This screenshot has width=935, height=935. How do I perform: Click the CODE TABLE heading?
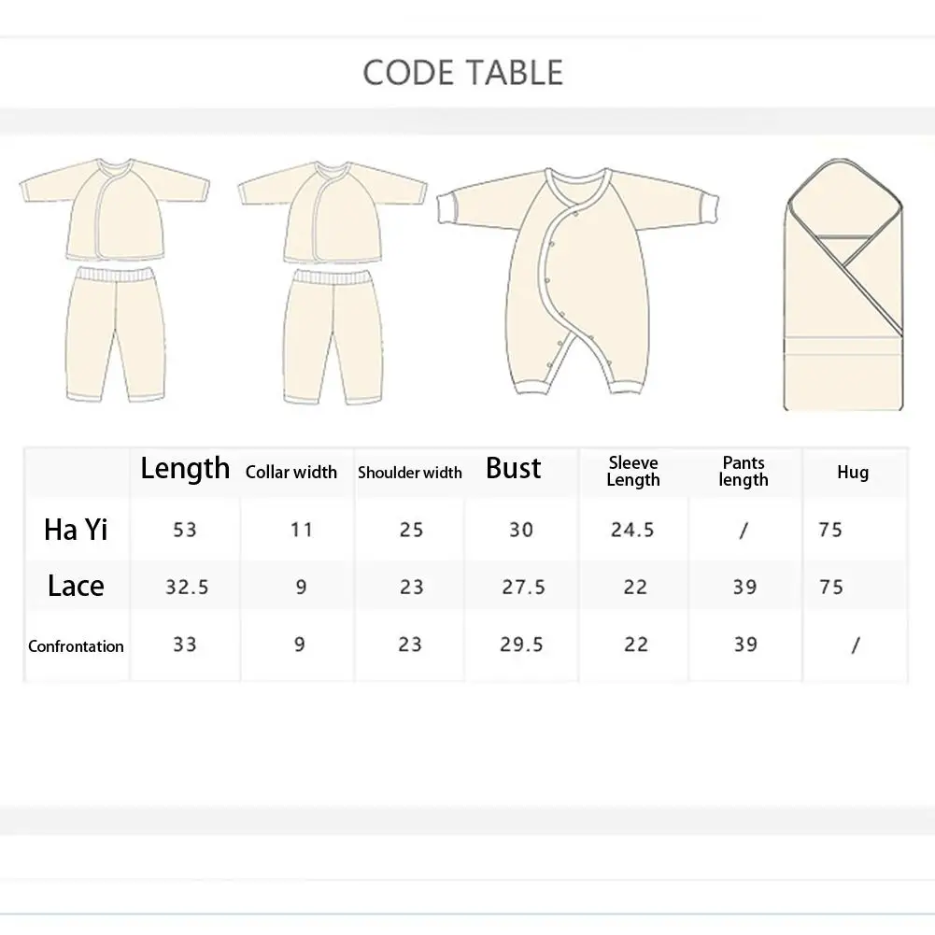pos(462,73)
